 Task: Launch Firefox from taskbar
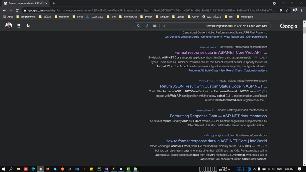(48, 169)
